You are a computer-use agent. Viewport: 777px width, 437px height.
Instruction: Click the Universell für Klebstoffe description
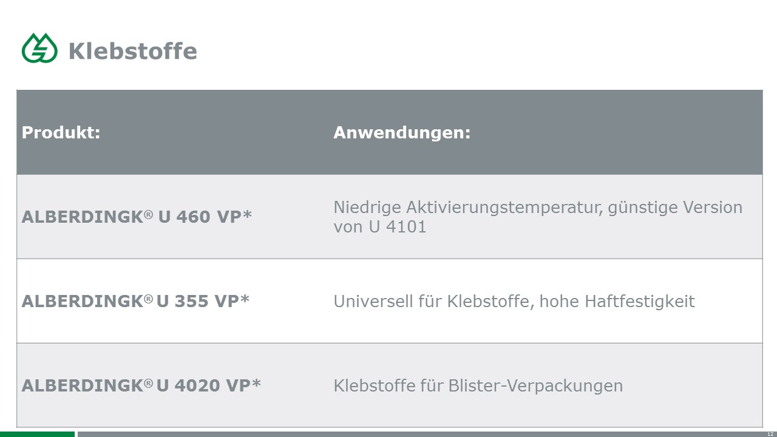pyautogui.click(x=514, y=301)
